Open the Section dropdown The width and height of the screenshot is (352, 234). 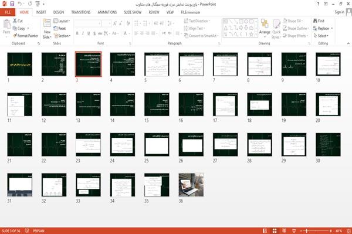click(x=62, y=36)
